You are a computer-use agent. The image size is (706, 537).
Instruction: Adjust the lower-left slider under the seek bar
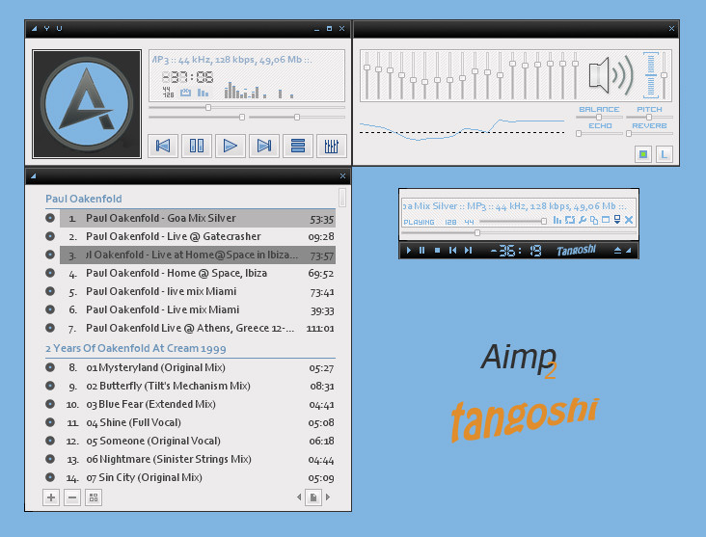[197, 117]
